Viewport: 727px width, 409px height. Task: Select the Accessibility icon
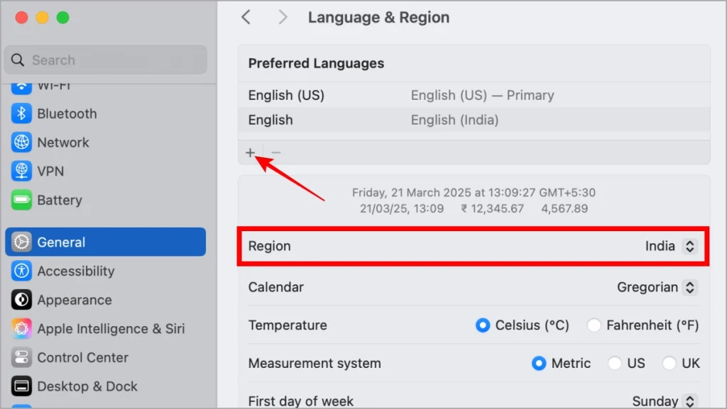pos(22,271)
